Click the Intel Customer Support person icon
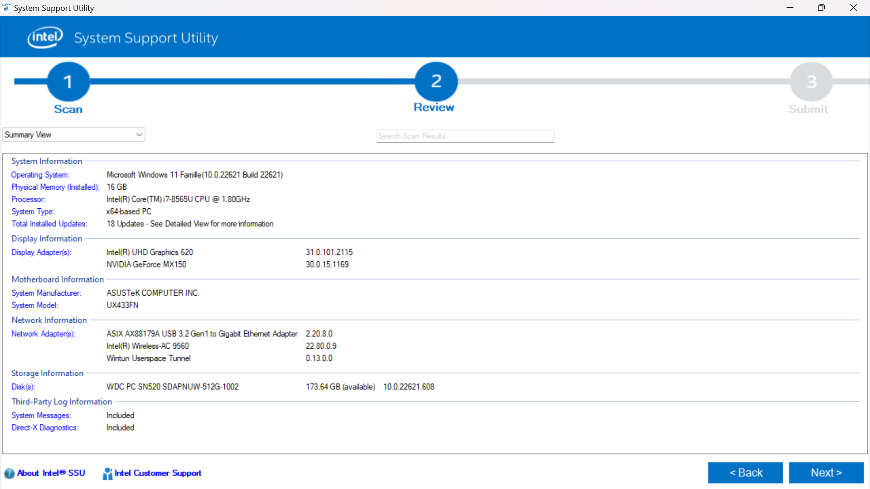Image resolution: width=870 pixels, height=489 pixels. [107, 474]
